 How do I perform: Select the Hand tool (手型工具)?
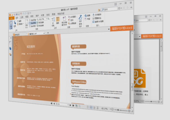point(11,25)
